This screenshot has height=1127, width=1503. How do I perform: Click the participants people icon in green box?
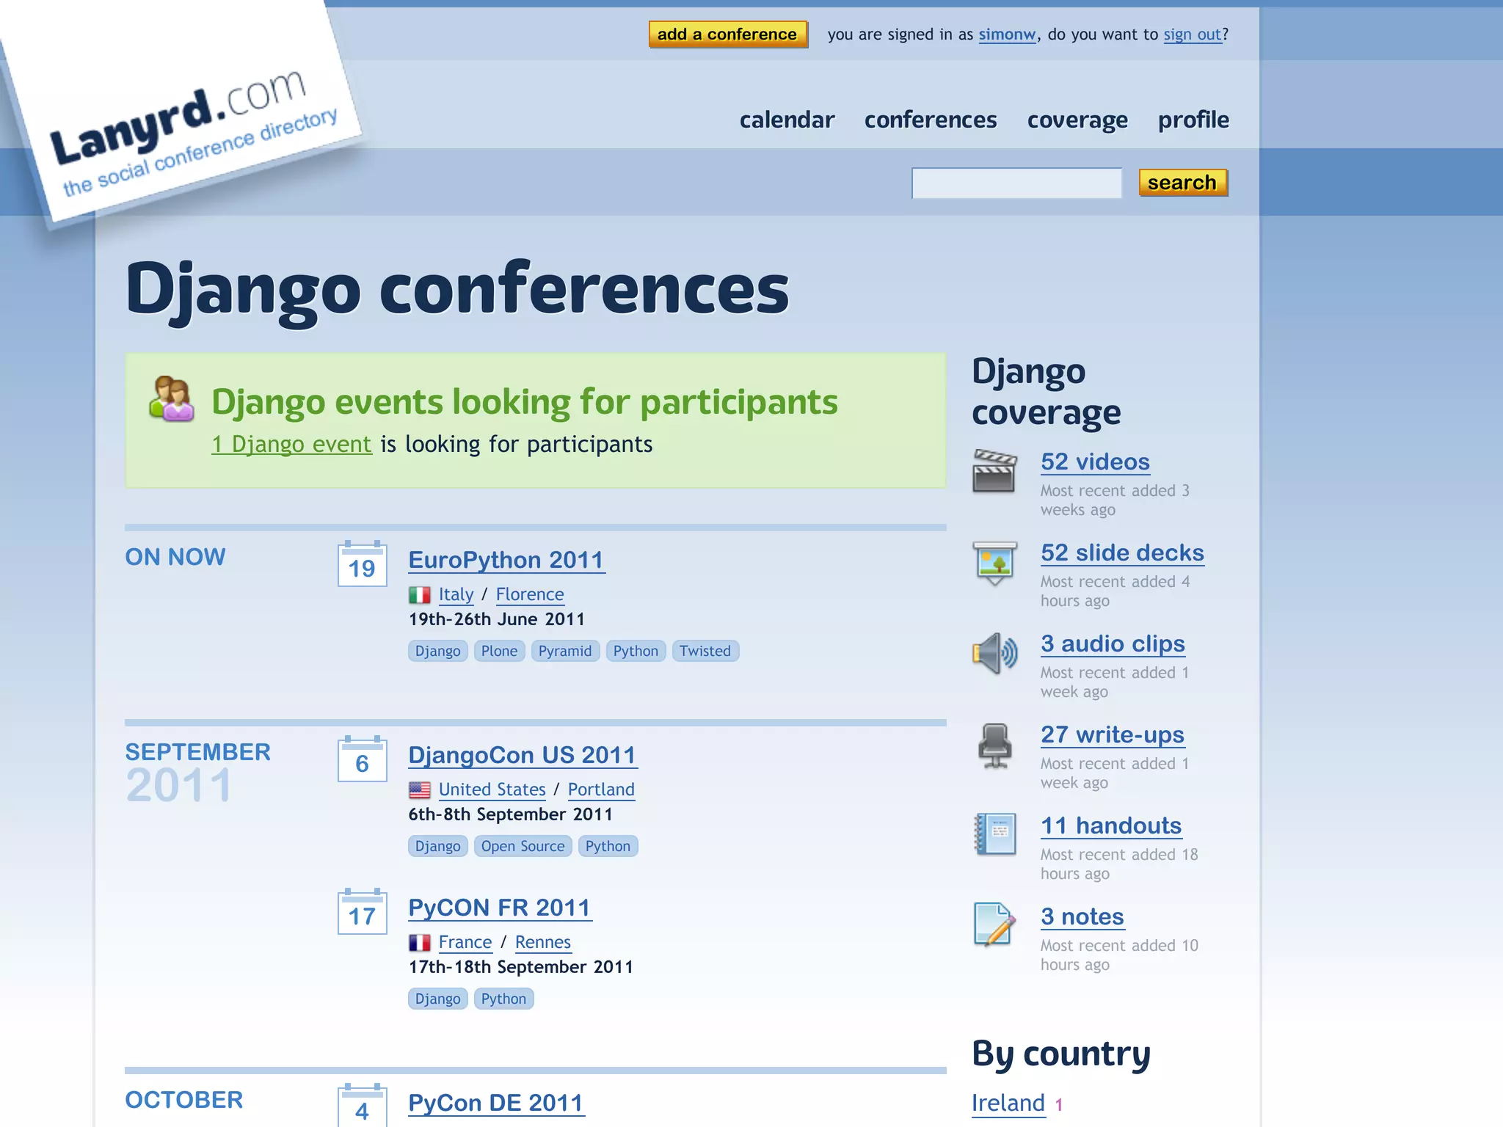click(x=172, y=398)
